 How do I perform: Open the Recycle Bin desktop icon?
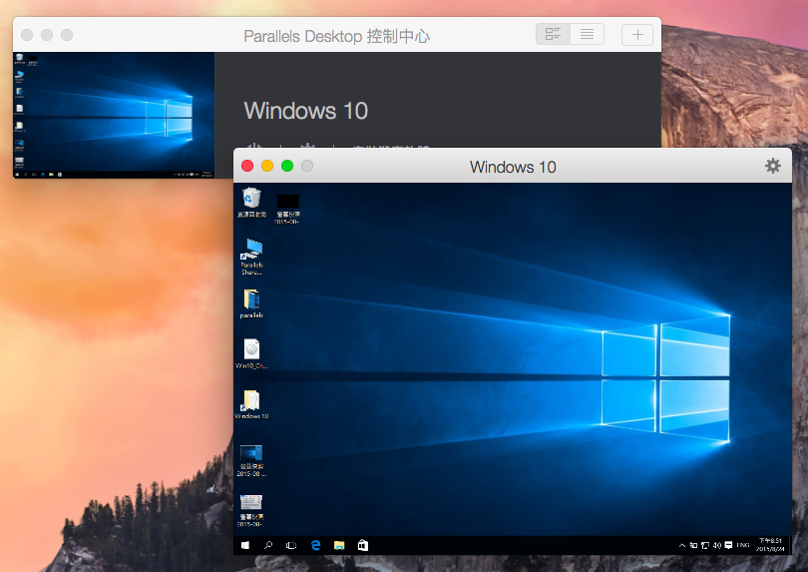coord(251,203)
